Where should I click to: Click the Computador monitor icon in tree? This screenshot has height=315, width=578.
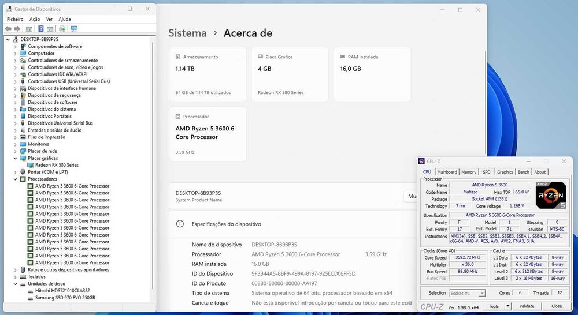(23, 53)
